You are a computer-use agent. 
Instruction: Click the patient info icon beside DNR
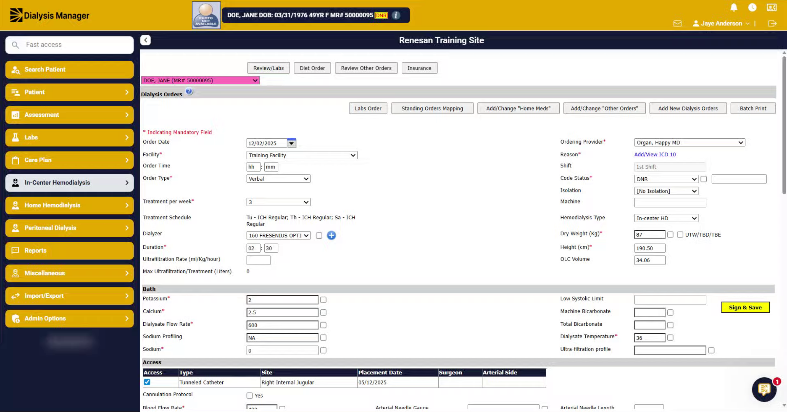point(396,15)
